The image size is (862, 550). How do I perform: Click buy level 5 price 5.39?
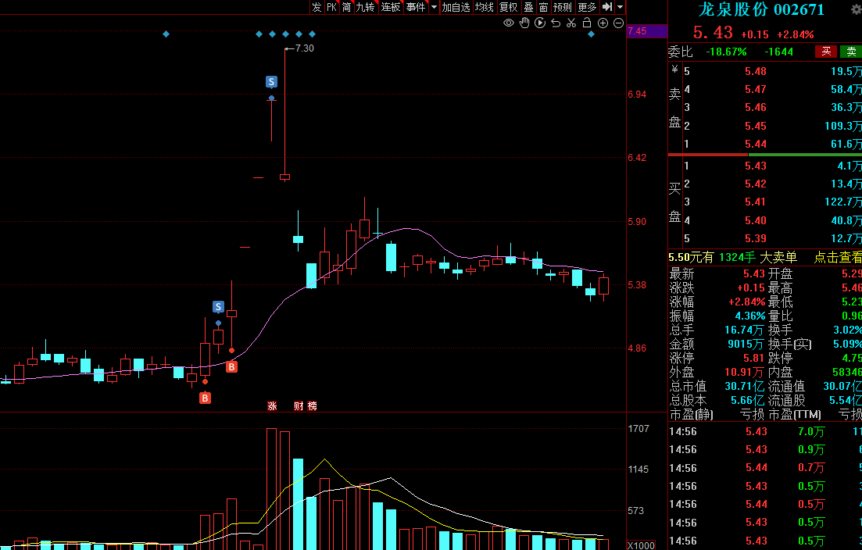756,238
